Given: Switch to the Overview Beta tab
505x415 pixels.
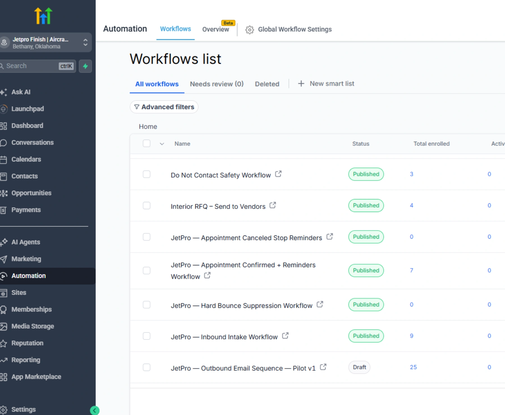Looking at the screenshot, I should [216, 29].
